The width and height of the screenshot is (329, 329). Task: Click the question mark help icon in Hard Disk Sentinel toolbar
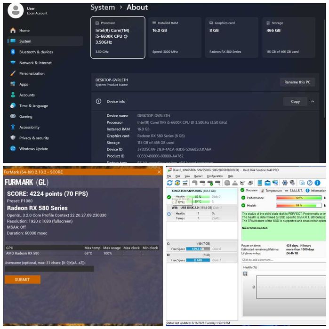pos(310,183)
